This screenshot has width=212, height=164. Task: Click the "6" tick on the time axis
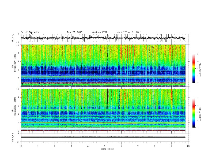point(121,146)
